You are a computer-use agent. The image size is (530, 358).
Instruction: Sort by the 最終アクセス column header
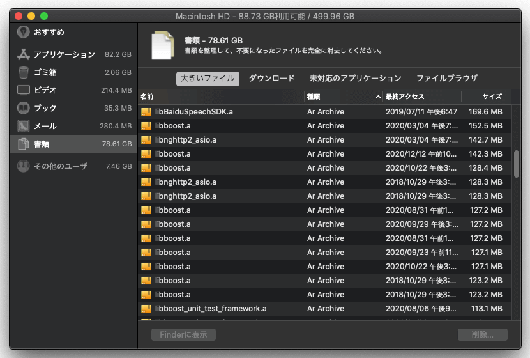pyautogui.click(x=422, y=97)
